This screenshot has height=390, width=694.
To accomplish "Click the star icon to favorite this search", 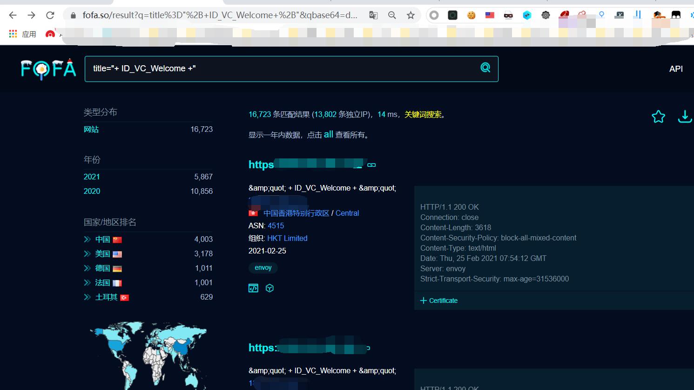I will pos(658,116).
